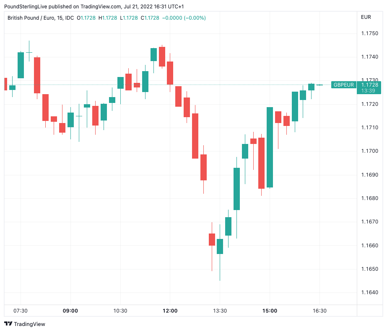The image size is (387, 331).
Task: Click the GBPEUR symbol price tag
Action: (x=343, y=85)
